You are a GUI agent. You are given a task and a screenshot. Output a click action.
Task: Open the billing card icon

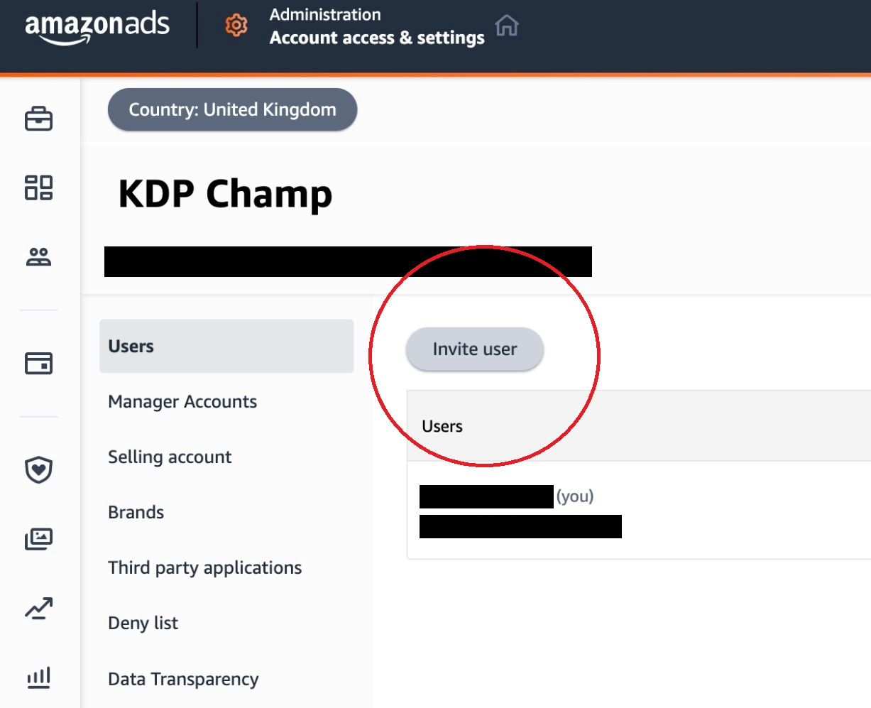(x=38, y=364)
